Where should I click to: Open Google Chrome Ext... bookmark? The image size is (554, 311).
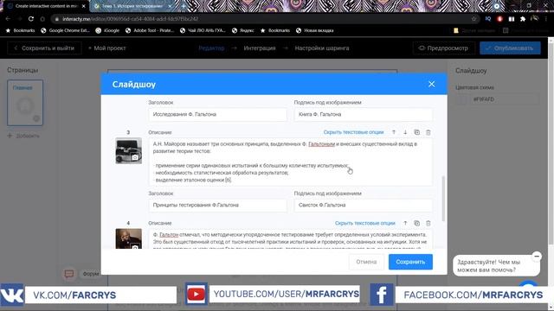(x=66, y=30)
